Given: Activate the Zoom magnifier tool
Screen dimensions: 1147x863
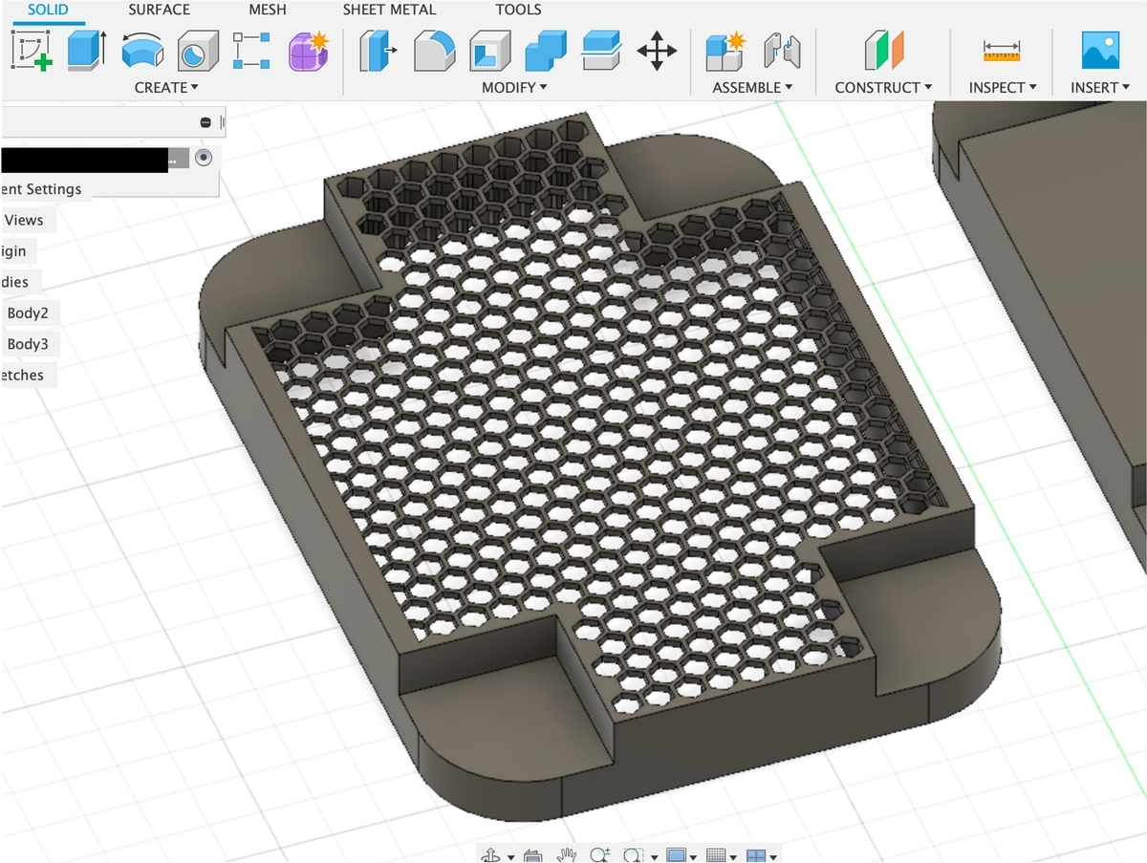Looking at the screenshot, I should pyautogui.click(x=600, y=854).
